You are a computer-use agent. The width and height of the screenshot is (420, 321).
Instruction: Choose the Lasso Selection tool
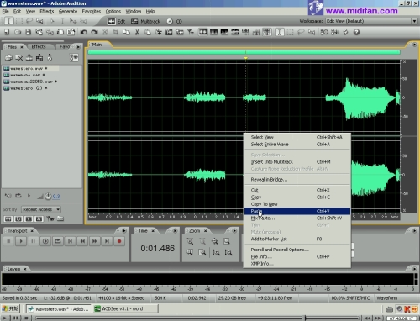pos(29,21)
